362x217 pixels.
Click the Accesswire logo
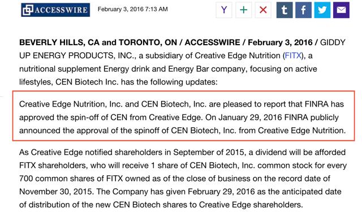55,10
